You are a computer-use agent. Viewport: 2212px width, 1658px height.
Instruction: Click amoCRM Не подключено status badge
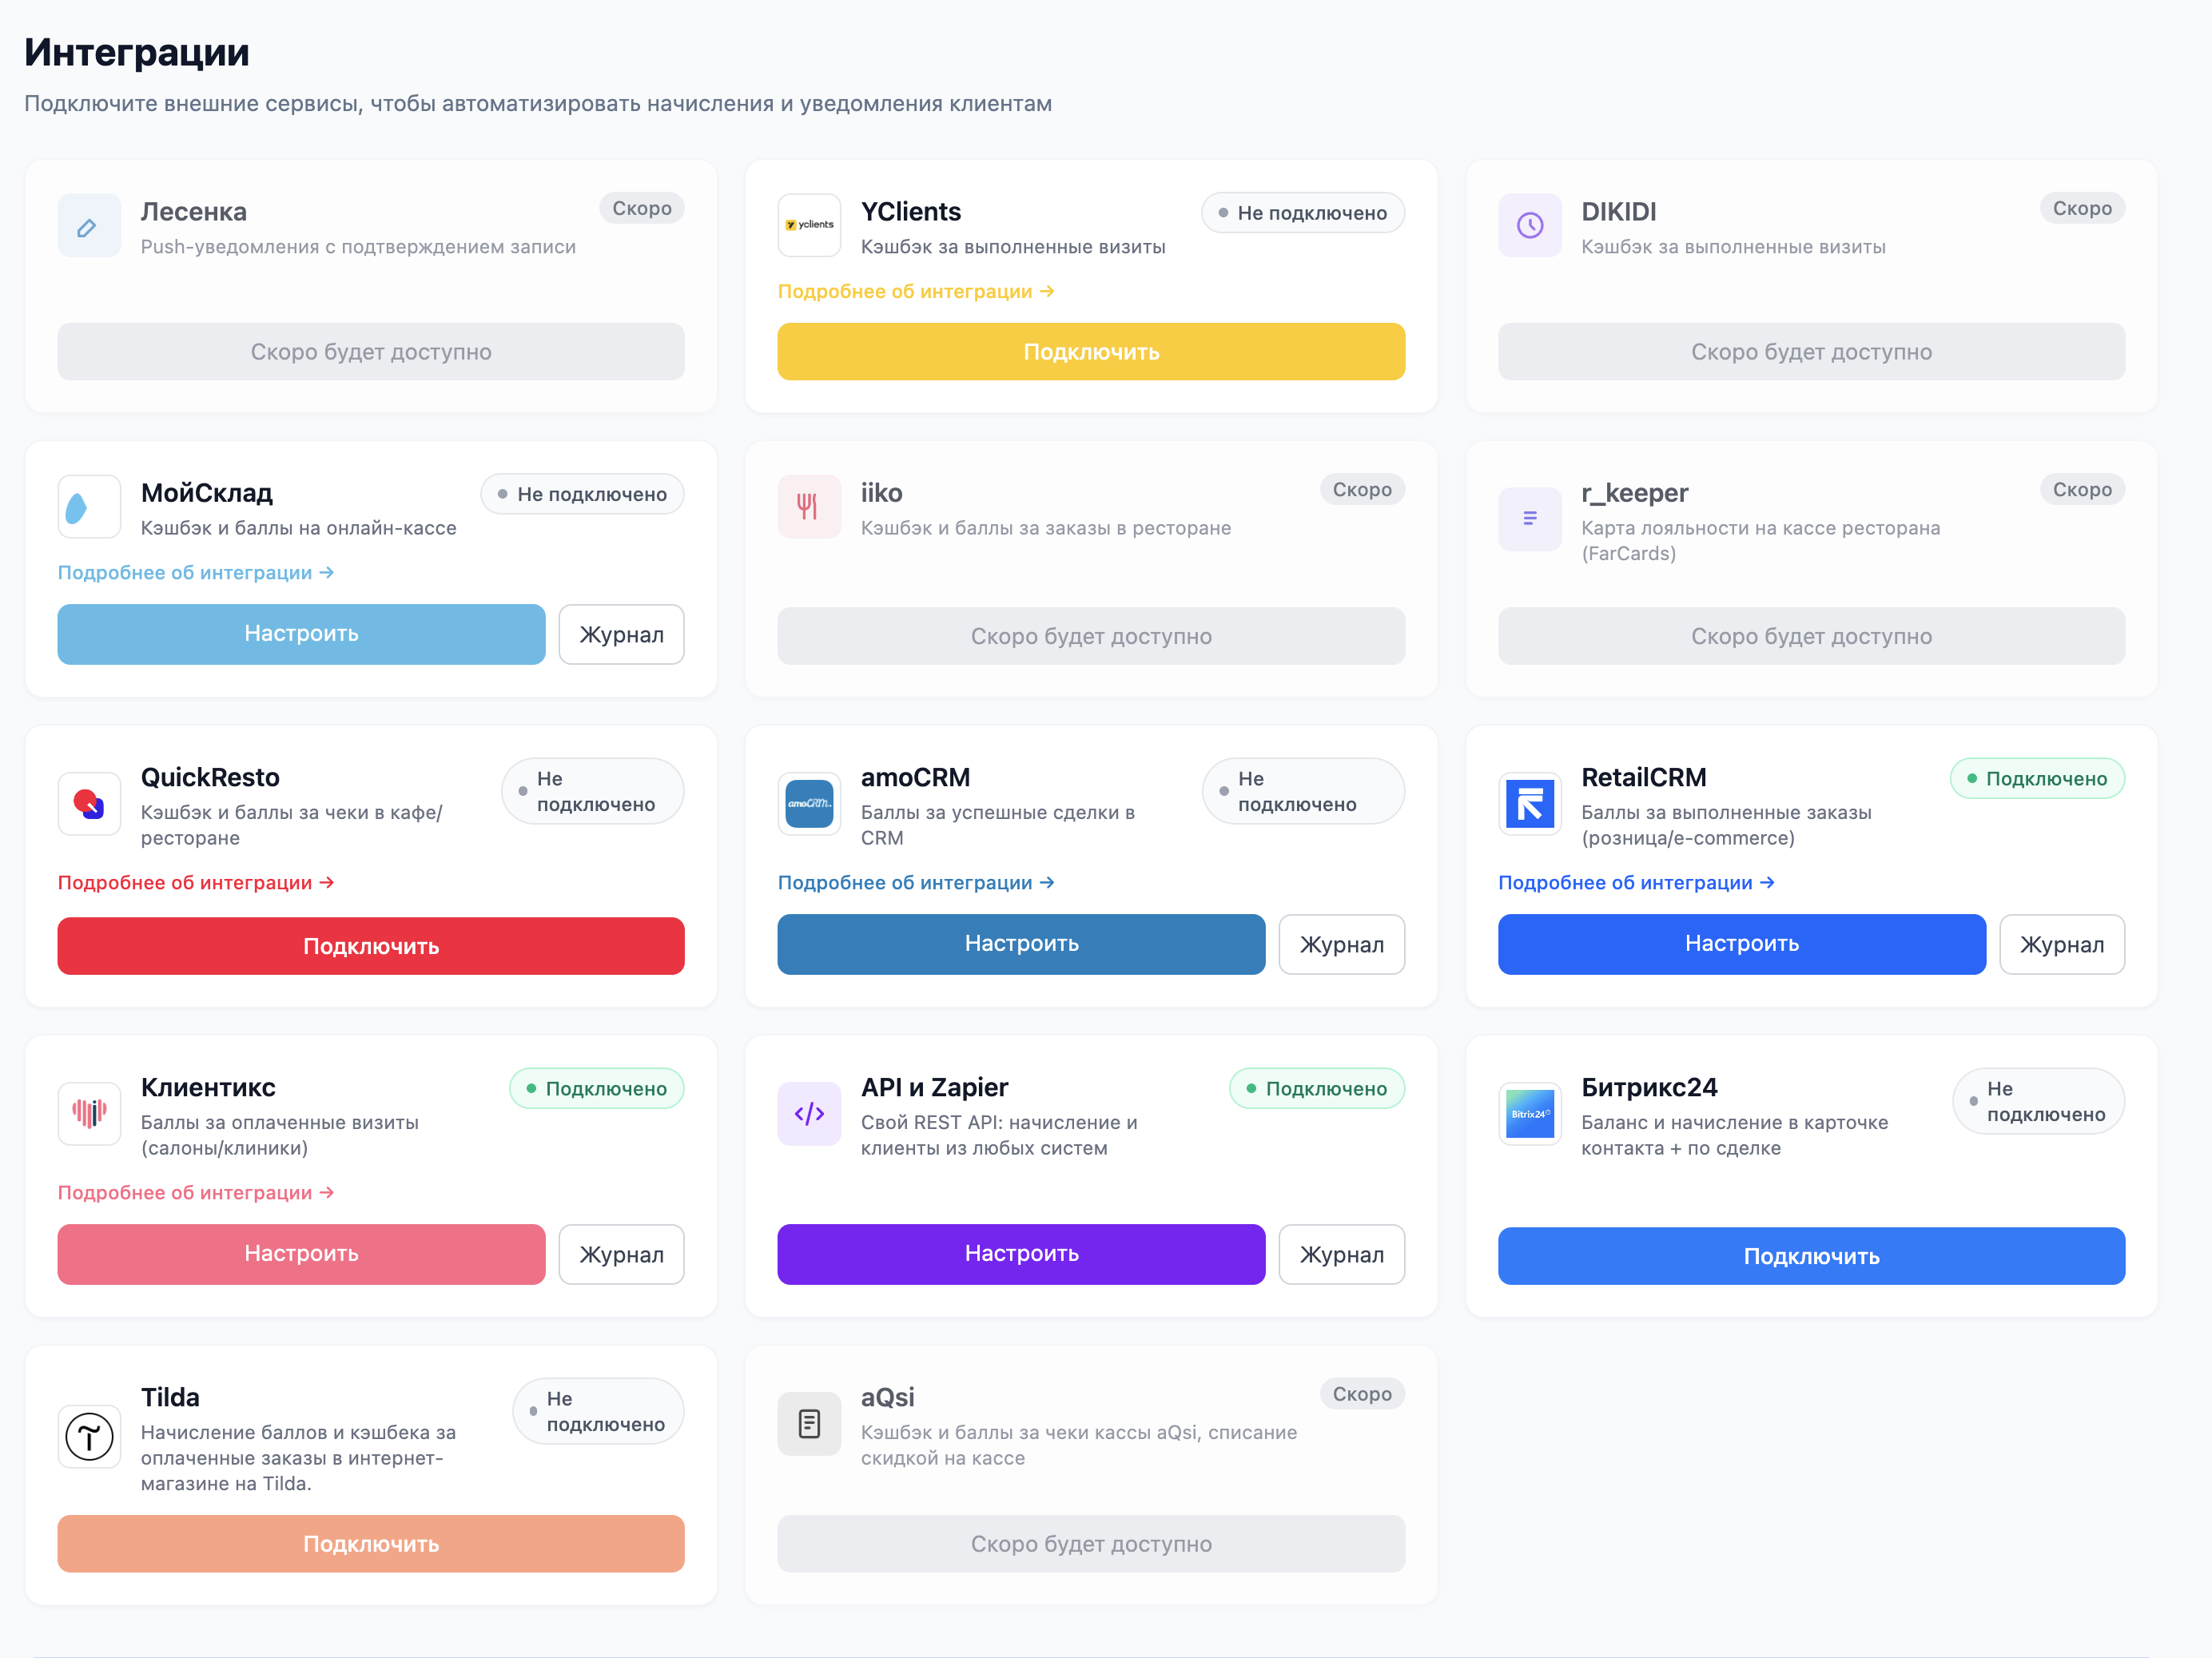click(1303, 791)
